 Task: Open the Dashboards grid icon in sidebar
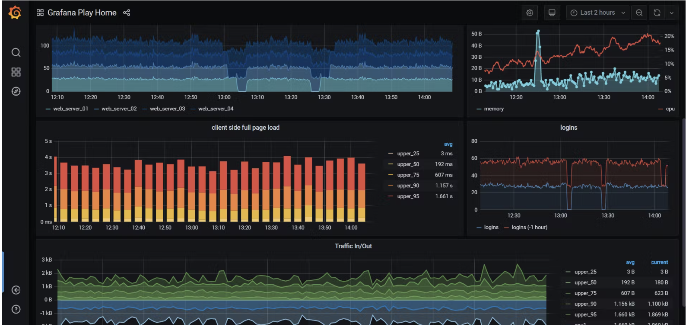(16, 72)
